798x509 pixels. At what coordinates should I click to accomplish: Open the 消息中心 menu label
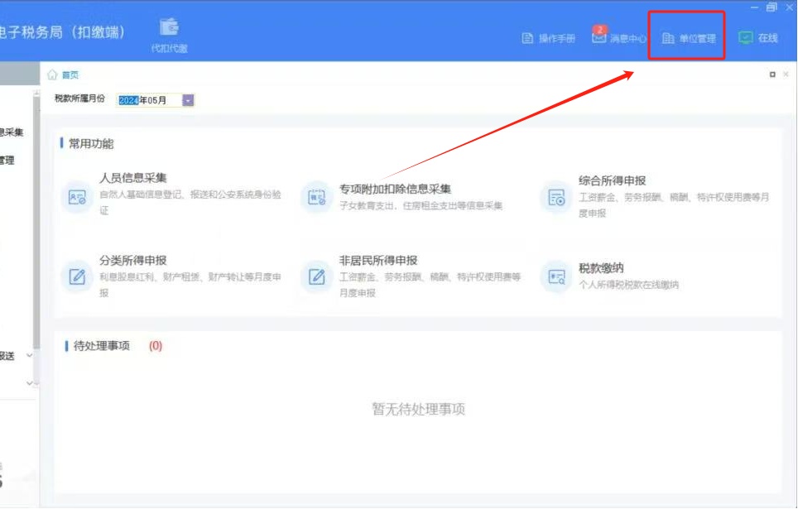point(628,39)
